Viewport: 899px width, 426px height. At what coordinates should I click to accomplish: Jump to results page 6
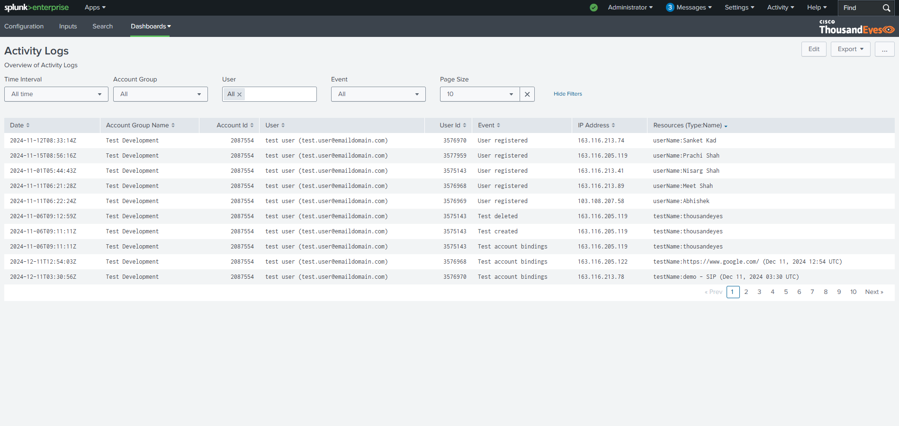click(x=799, y=292)
